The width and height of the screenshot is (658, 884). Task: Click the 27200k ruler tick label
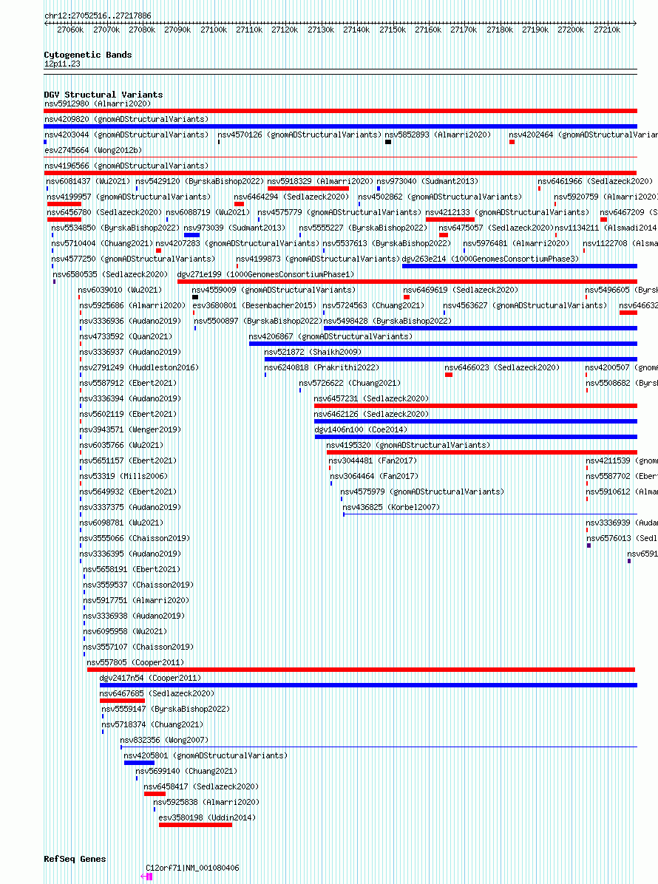(x=571, y=30)
